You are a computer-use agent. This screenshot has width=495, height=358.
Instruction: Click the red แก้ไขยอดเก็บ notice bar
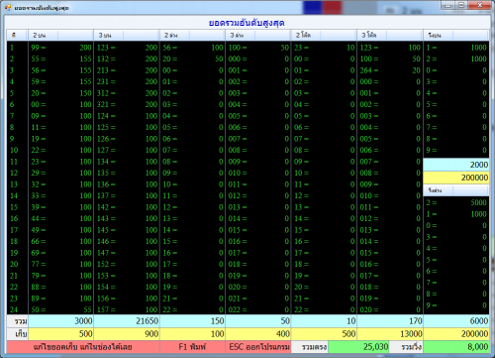click(x=83, y=347)
